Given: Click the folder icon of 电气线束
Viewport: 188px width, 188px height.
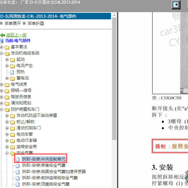Looking at the screenshot, I should [x=7, y=85].
